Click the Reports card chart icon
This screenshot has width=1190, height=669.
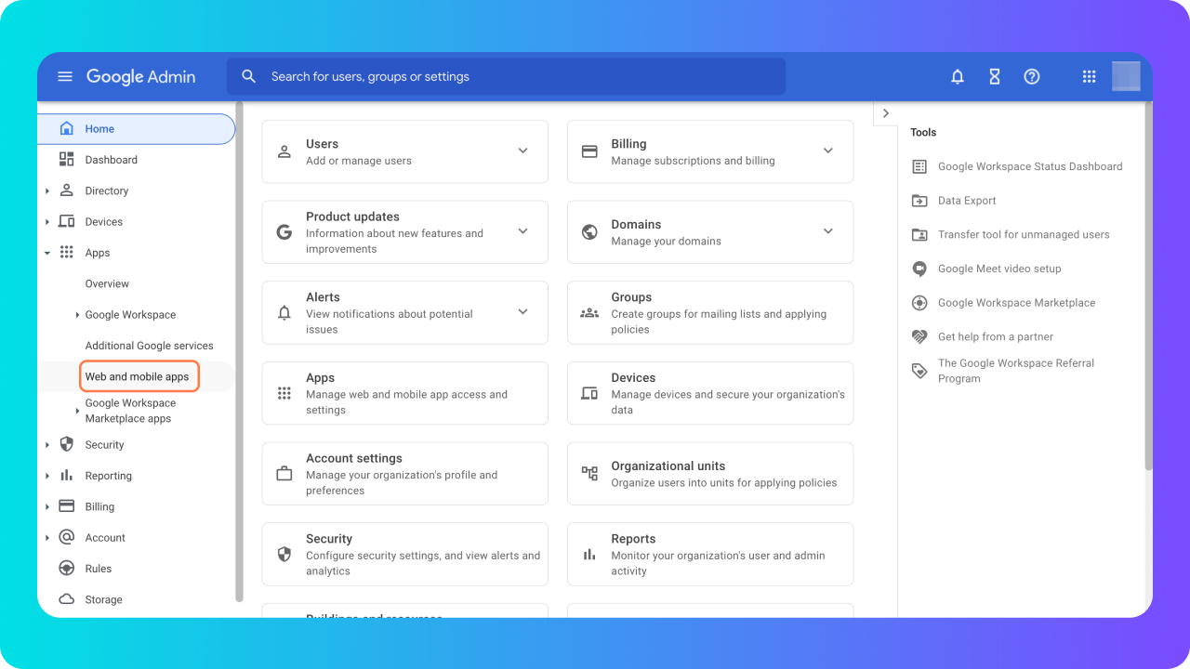coord(589,555)
